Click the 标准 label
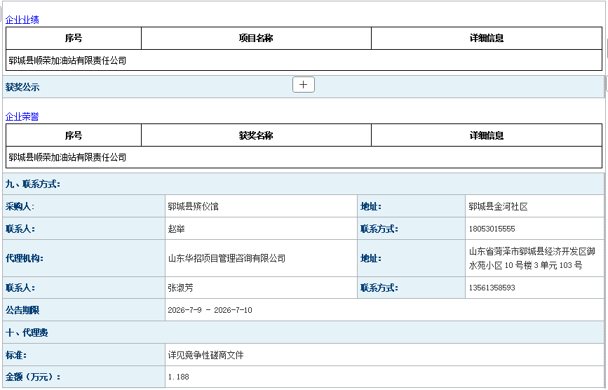 point(16,355)
